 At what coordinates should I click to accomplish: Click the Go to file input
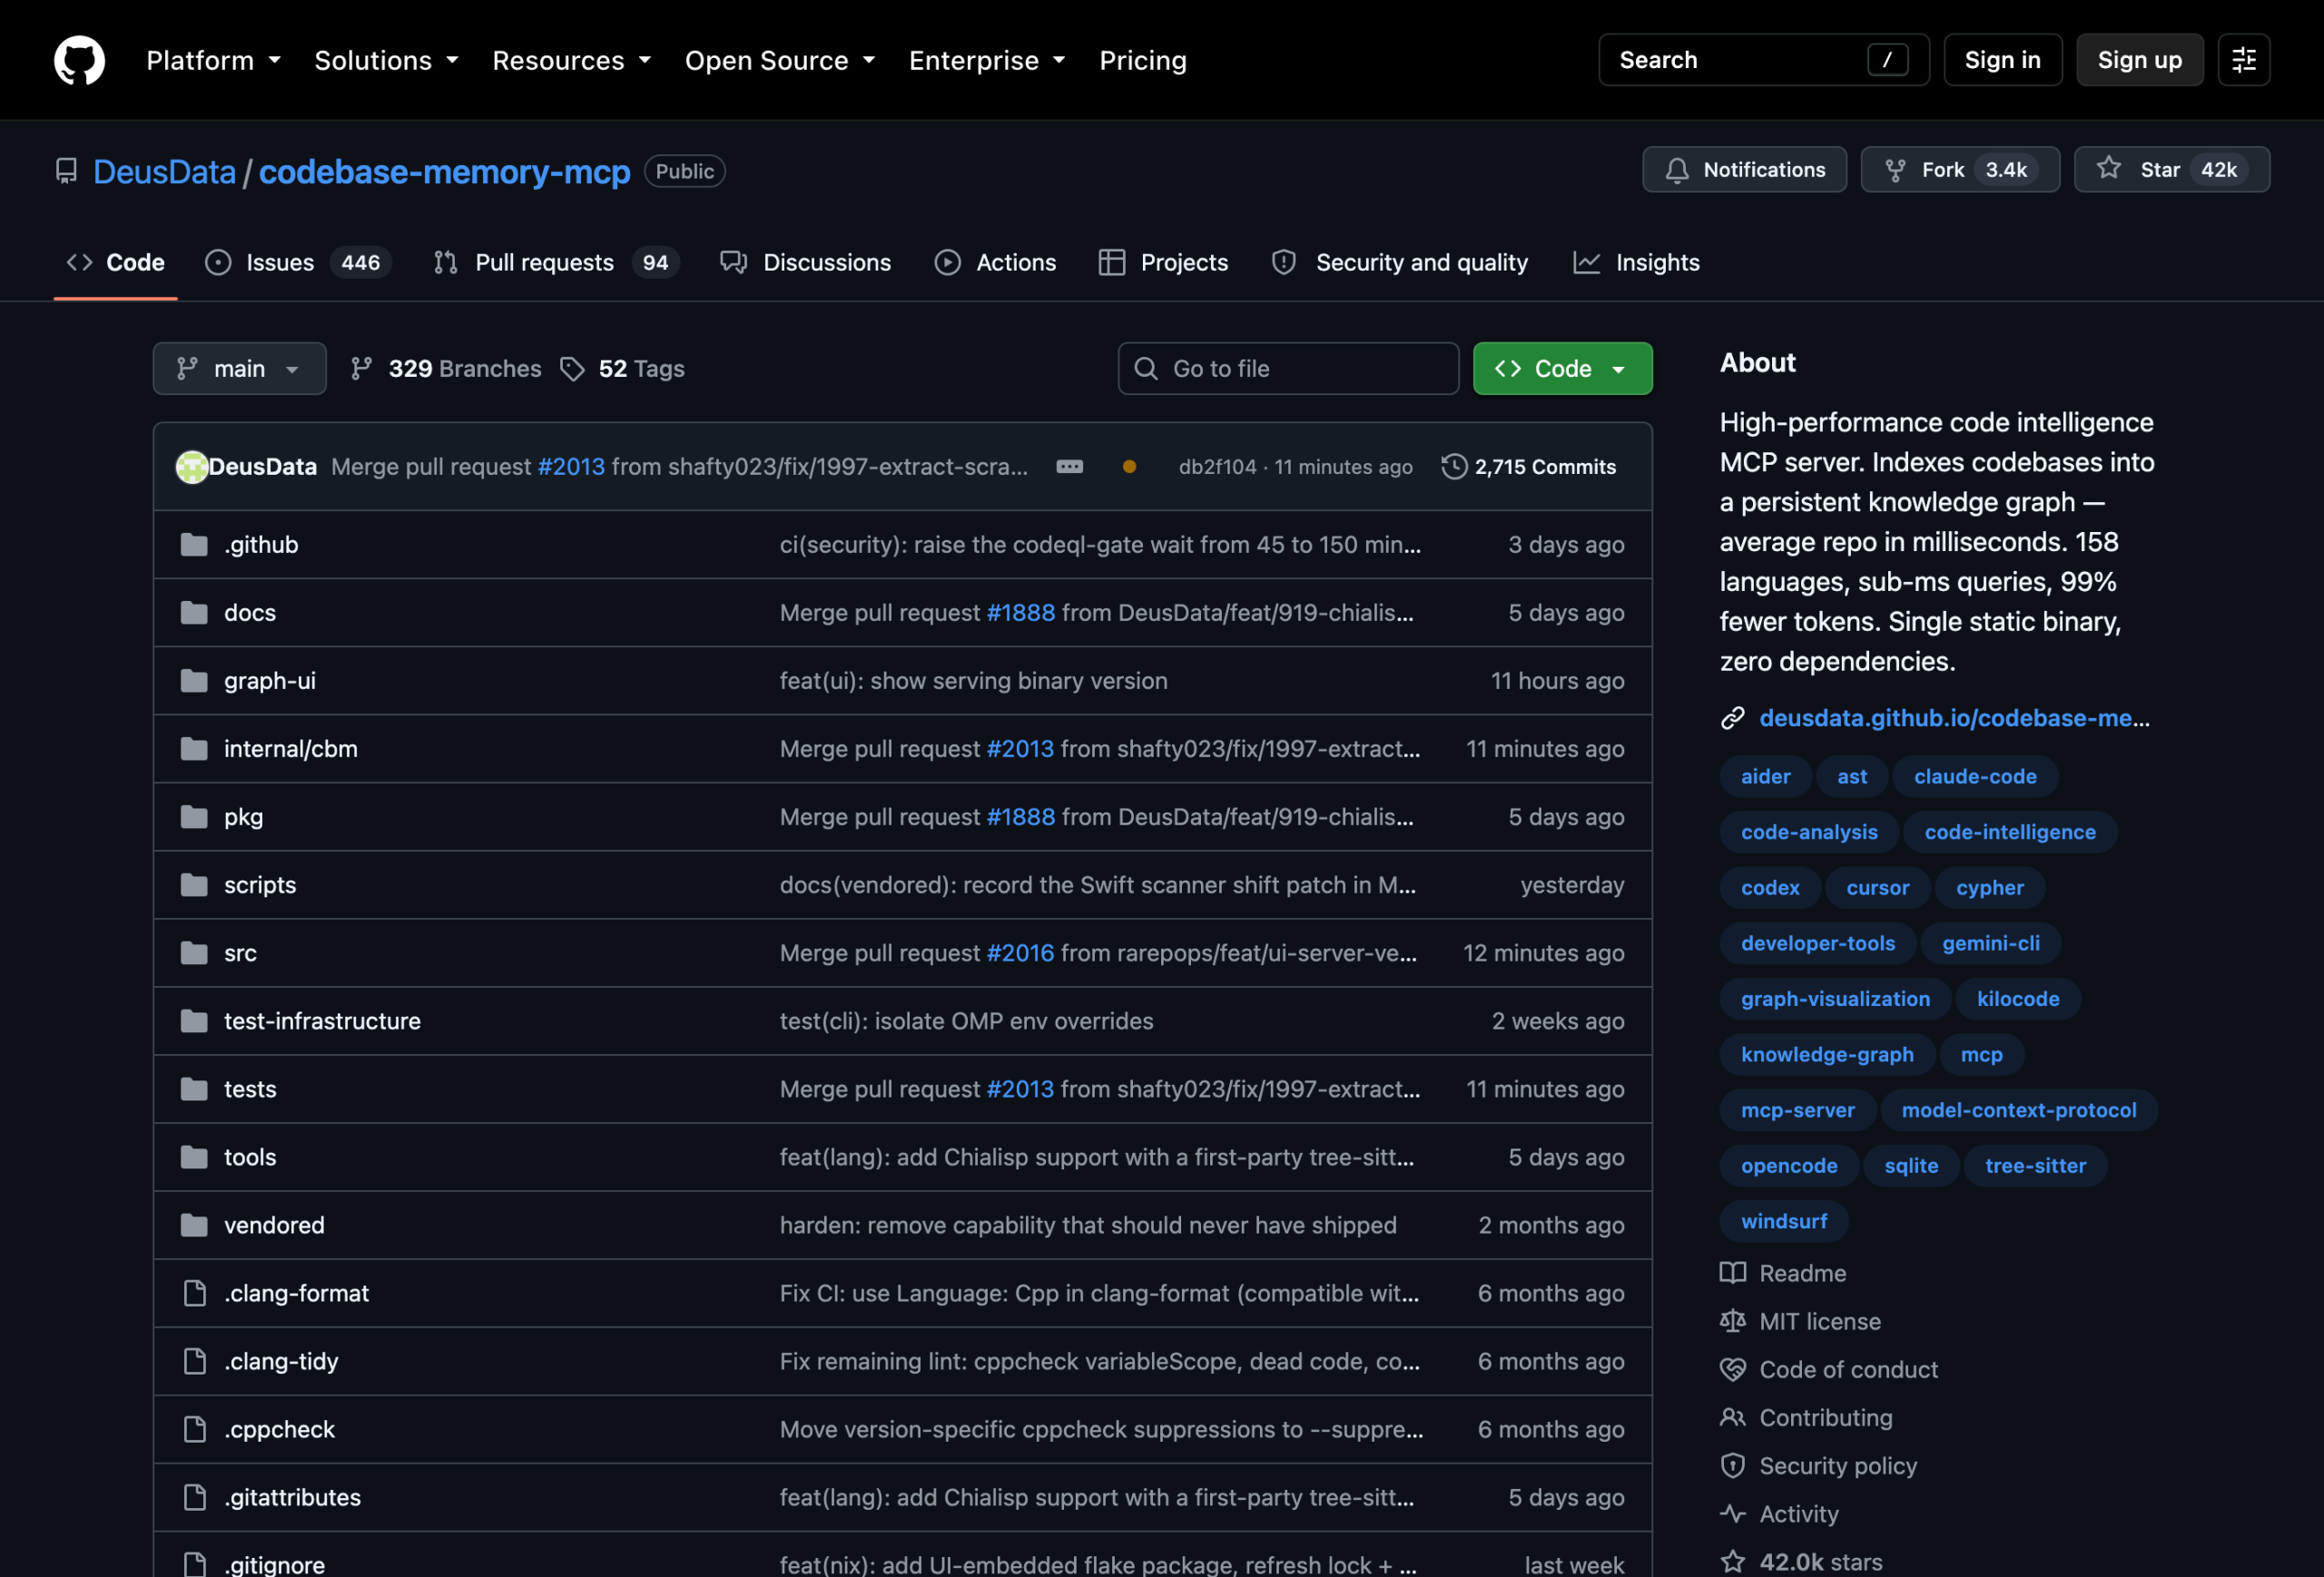[x=1288, y=369]
